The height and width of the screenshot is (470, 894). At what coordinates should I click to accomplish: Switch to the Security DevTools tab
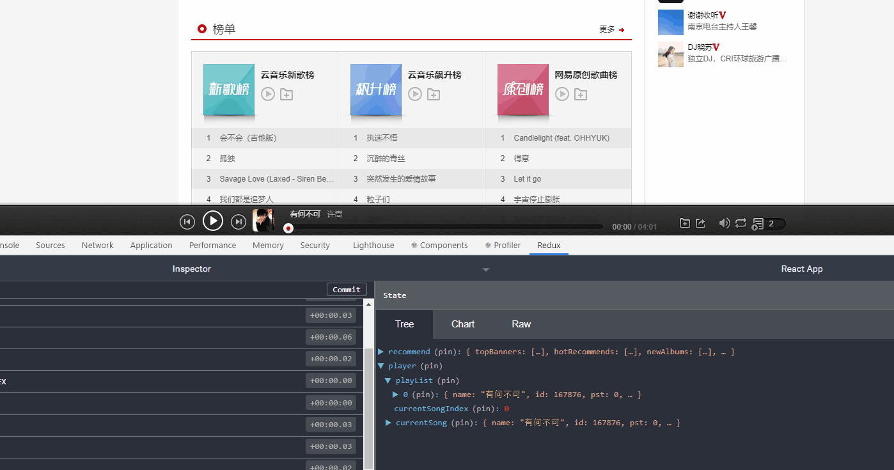point(315,245)
